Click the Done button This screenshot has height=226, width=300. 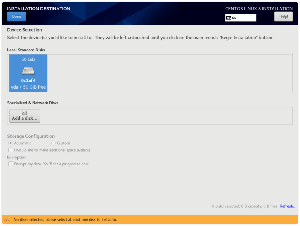tap(16, 17)
